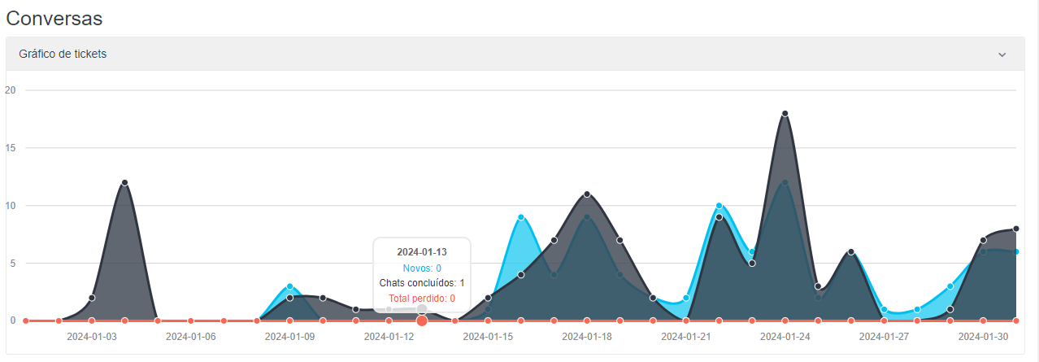Click the enlarged red point at 2024-01-13
This screenshot has width=1039, height=362.
(422, 321)
